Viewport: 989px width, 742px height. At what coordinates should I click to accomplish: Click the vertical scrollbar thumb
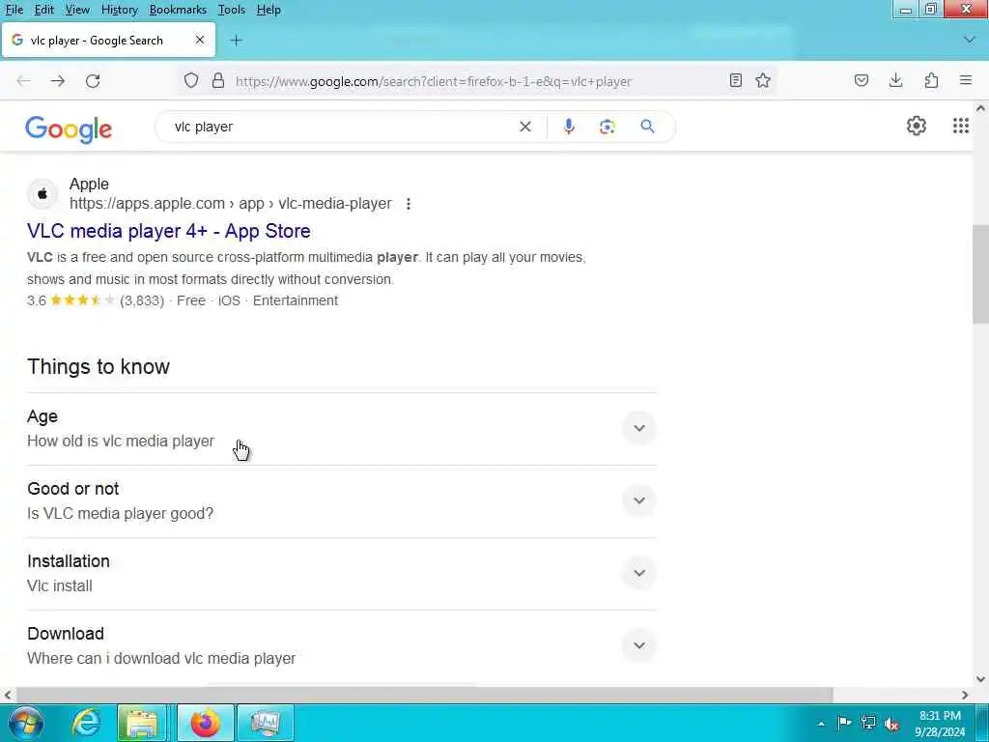pyautogui.click(x=979, y=273)
